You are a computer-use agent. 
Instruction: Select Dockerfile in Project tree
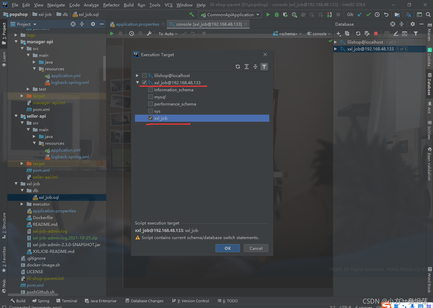pyautogui.click(x=43, y=217)
